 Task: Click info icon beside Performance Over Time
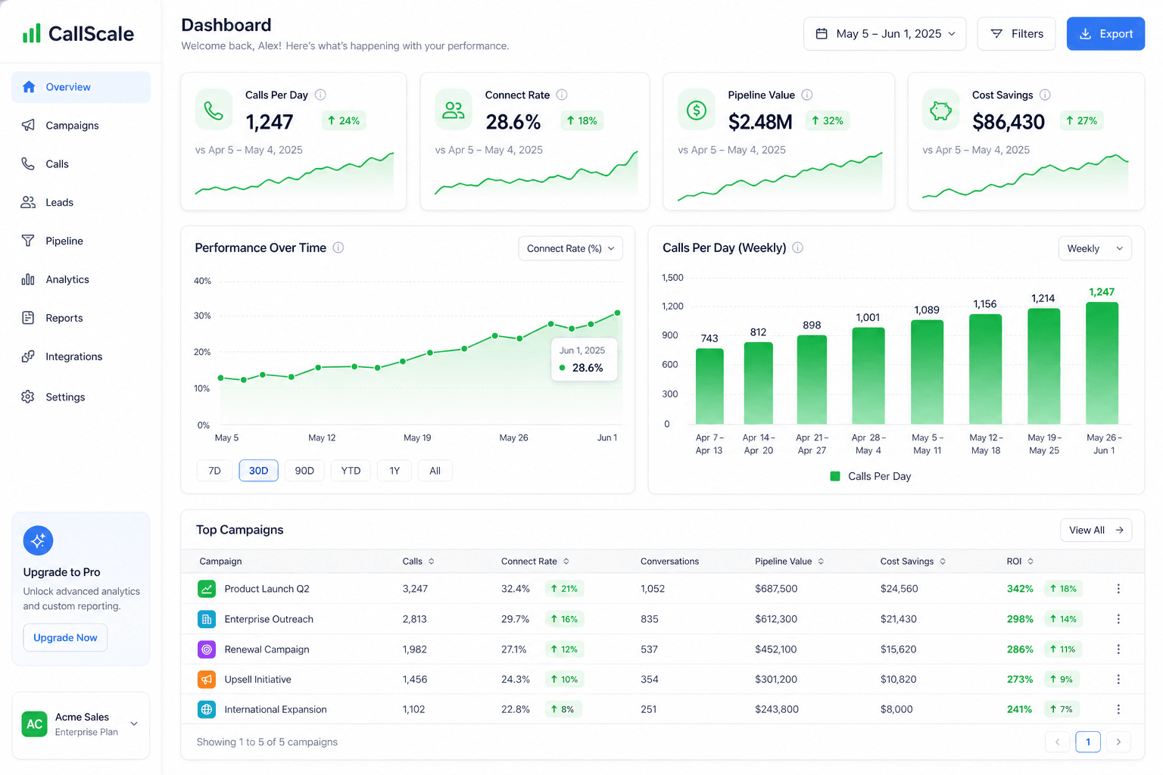coord(338,247)
